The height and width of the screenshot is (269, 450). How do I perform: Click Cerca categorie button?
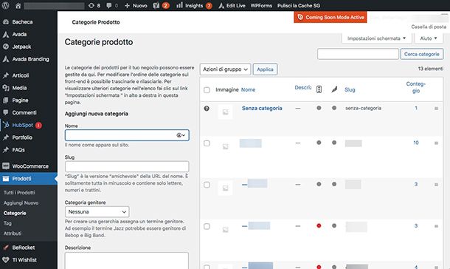point(421,54)
